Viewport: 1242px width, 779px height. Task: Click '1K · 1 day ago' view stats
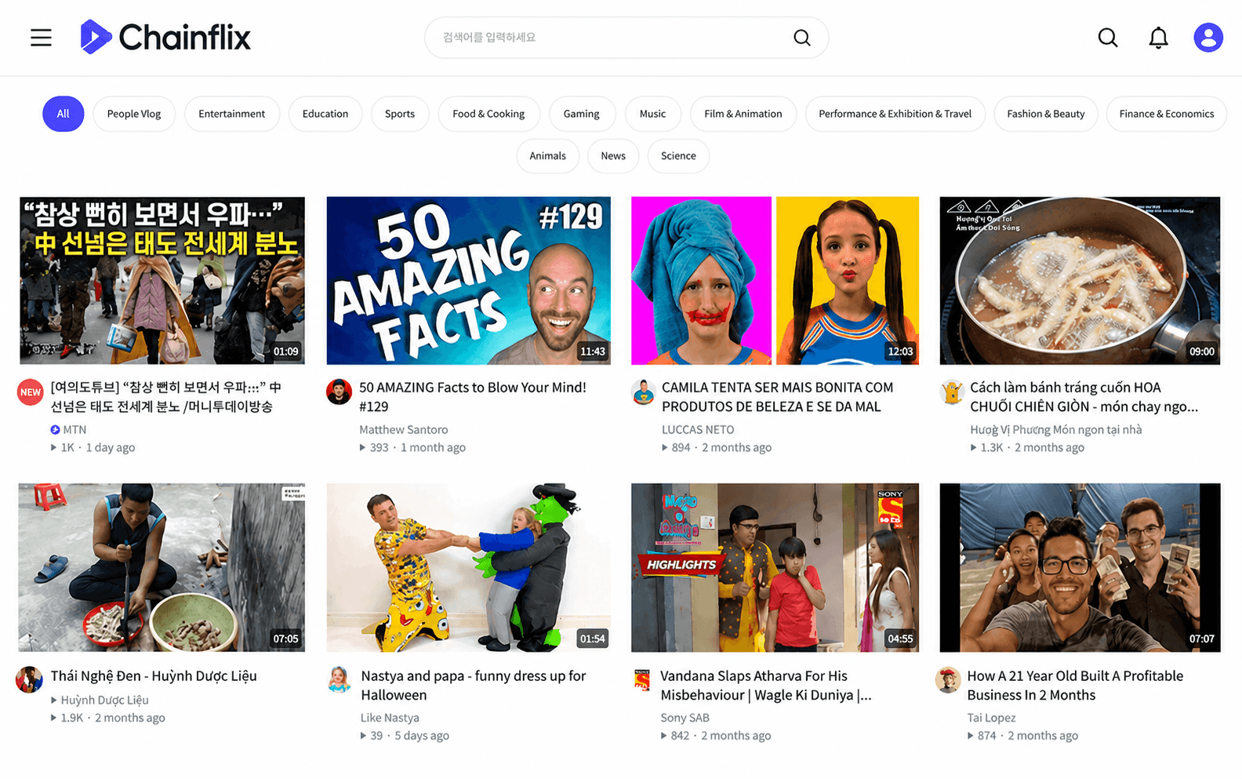pyautogui.click(x=93, y=448)
